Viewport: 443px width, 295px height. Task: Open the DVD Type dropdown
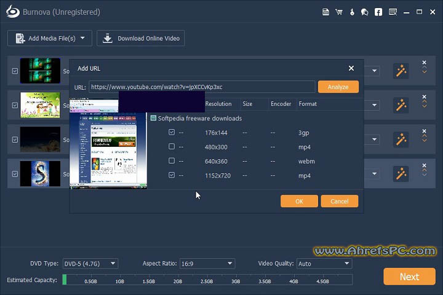point(90,264)
